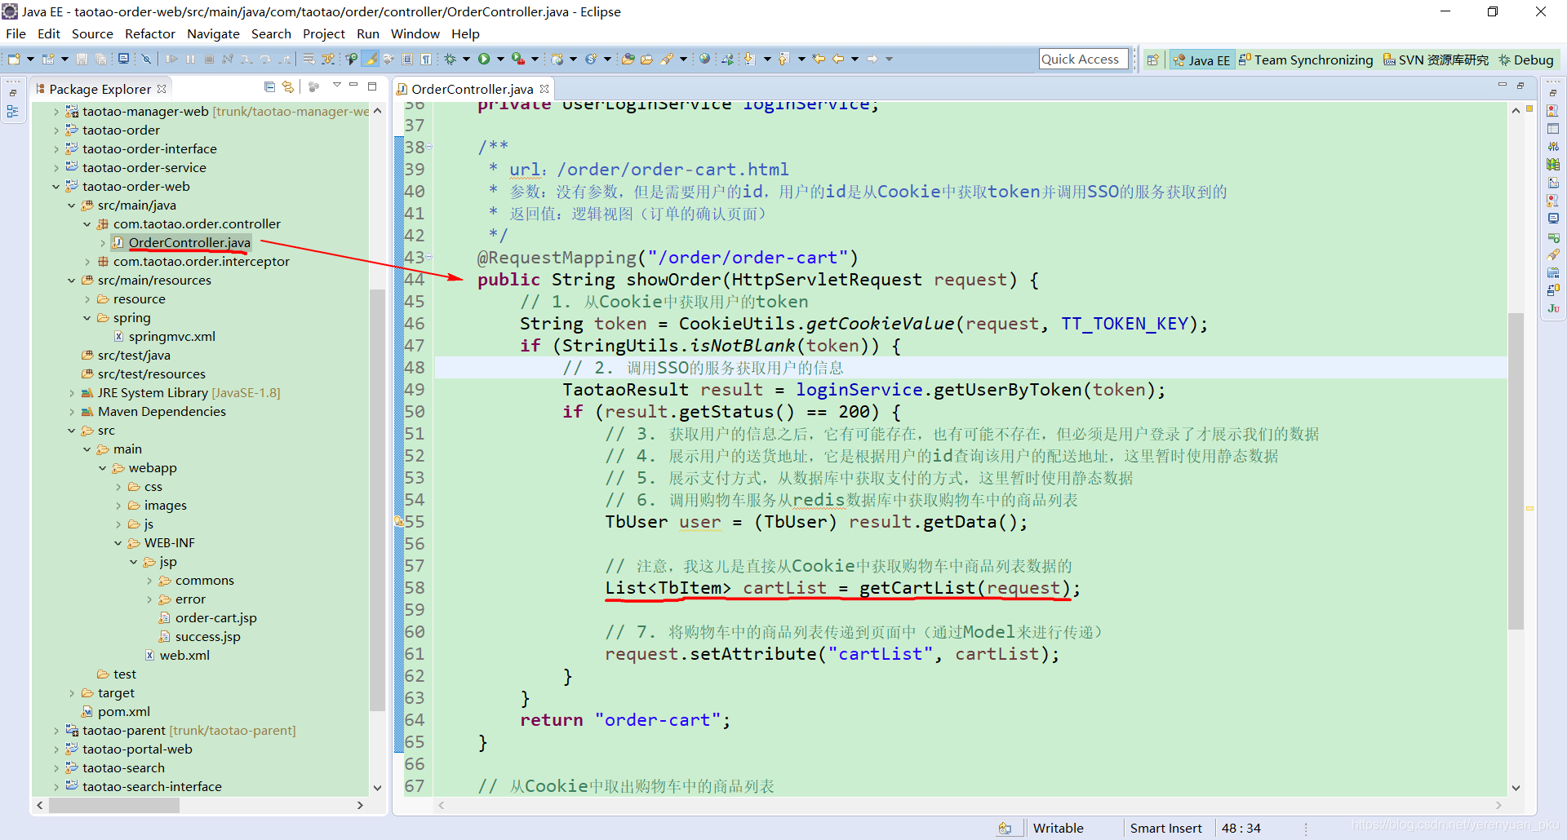Open the JUnit fast view icon
The width and height of the screenshot is (1567, 840).
tap(1553, 308)
